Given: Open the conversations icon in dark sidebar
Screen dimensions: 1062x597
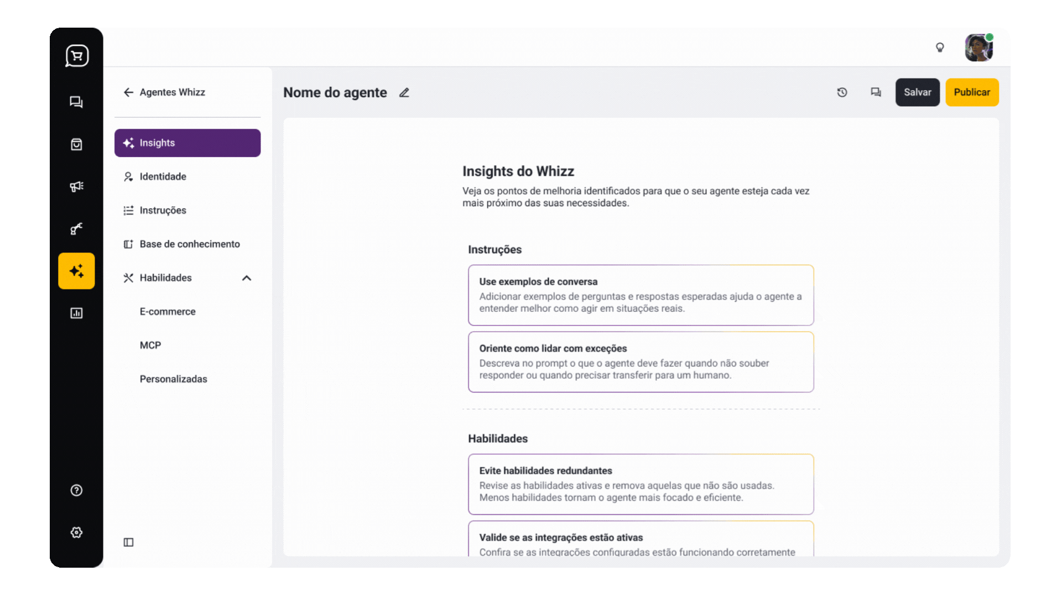Looking at the screenshot, I should point(76,102).
